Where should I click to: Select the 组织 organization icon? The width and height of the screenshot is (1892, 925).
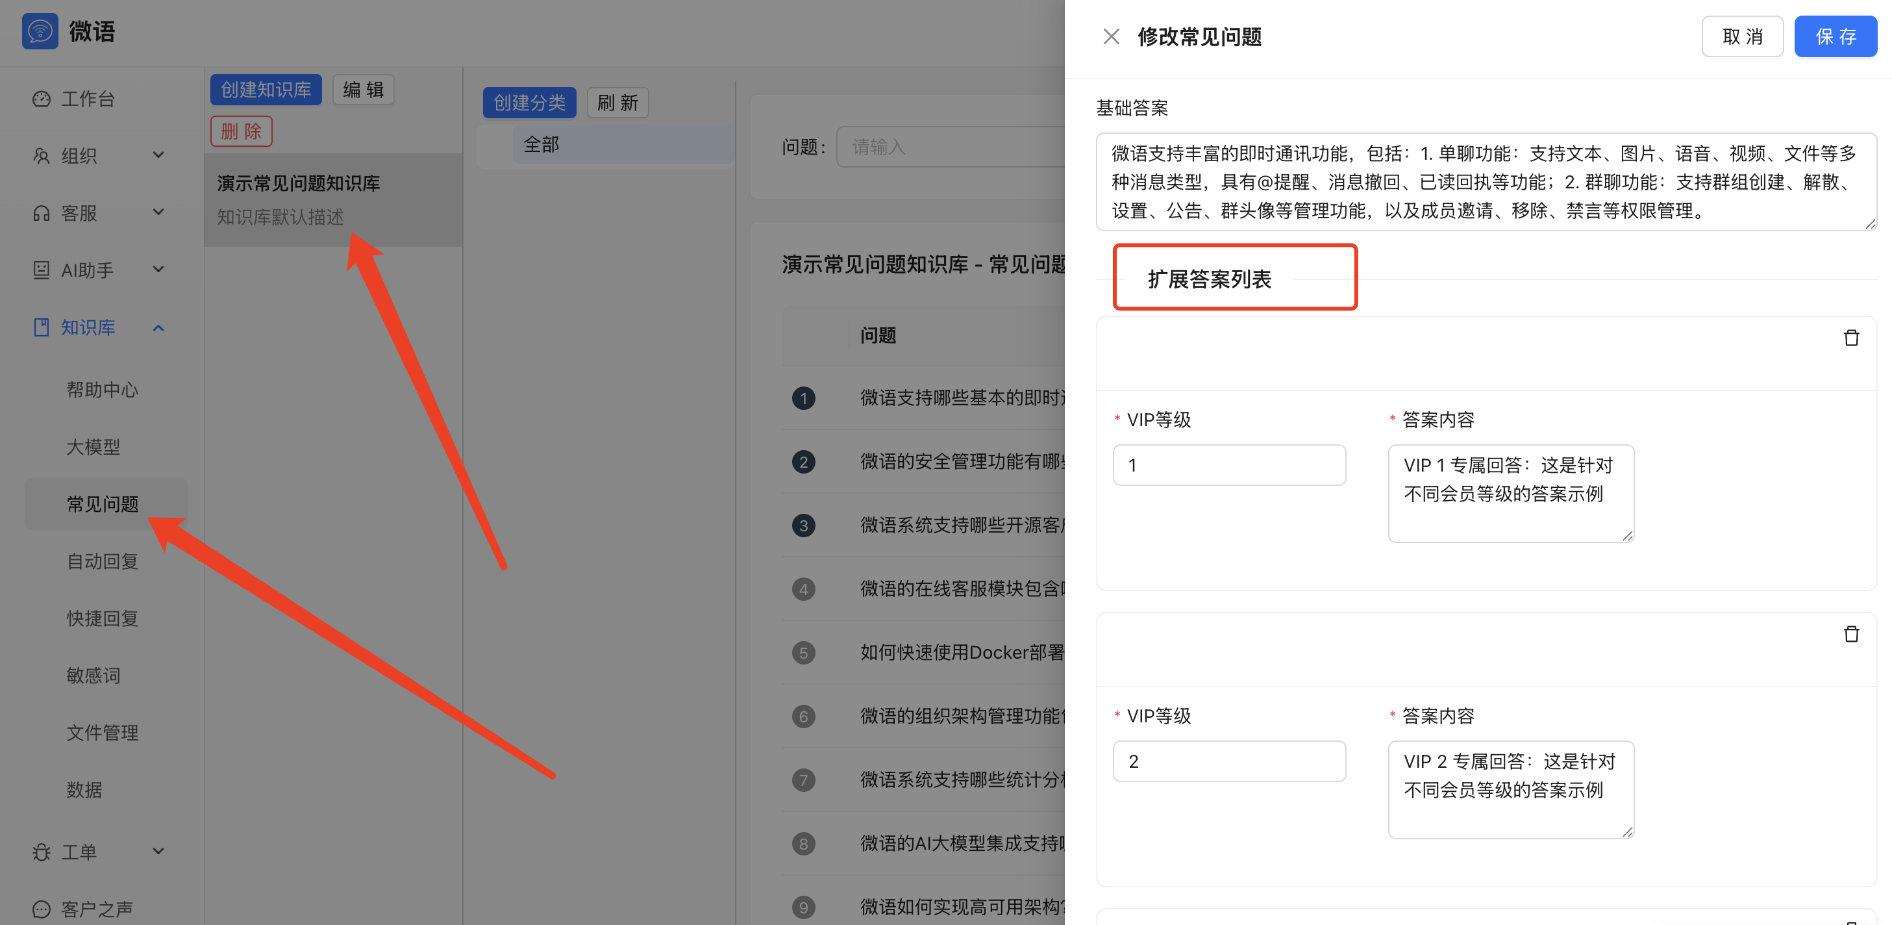41,155
